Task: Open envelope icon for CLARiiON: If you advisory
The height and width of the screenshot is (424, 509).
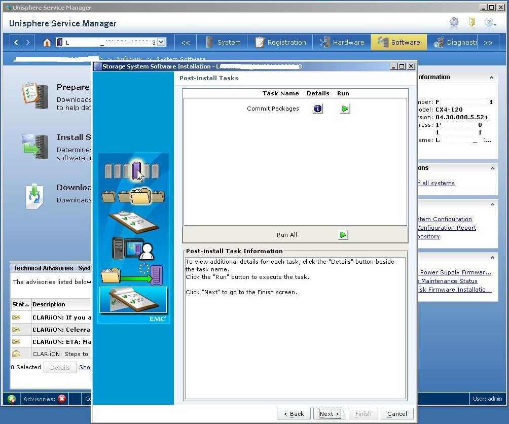Action: [x=16, y=317]
